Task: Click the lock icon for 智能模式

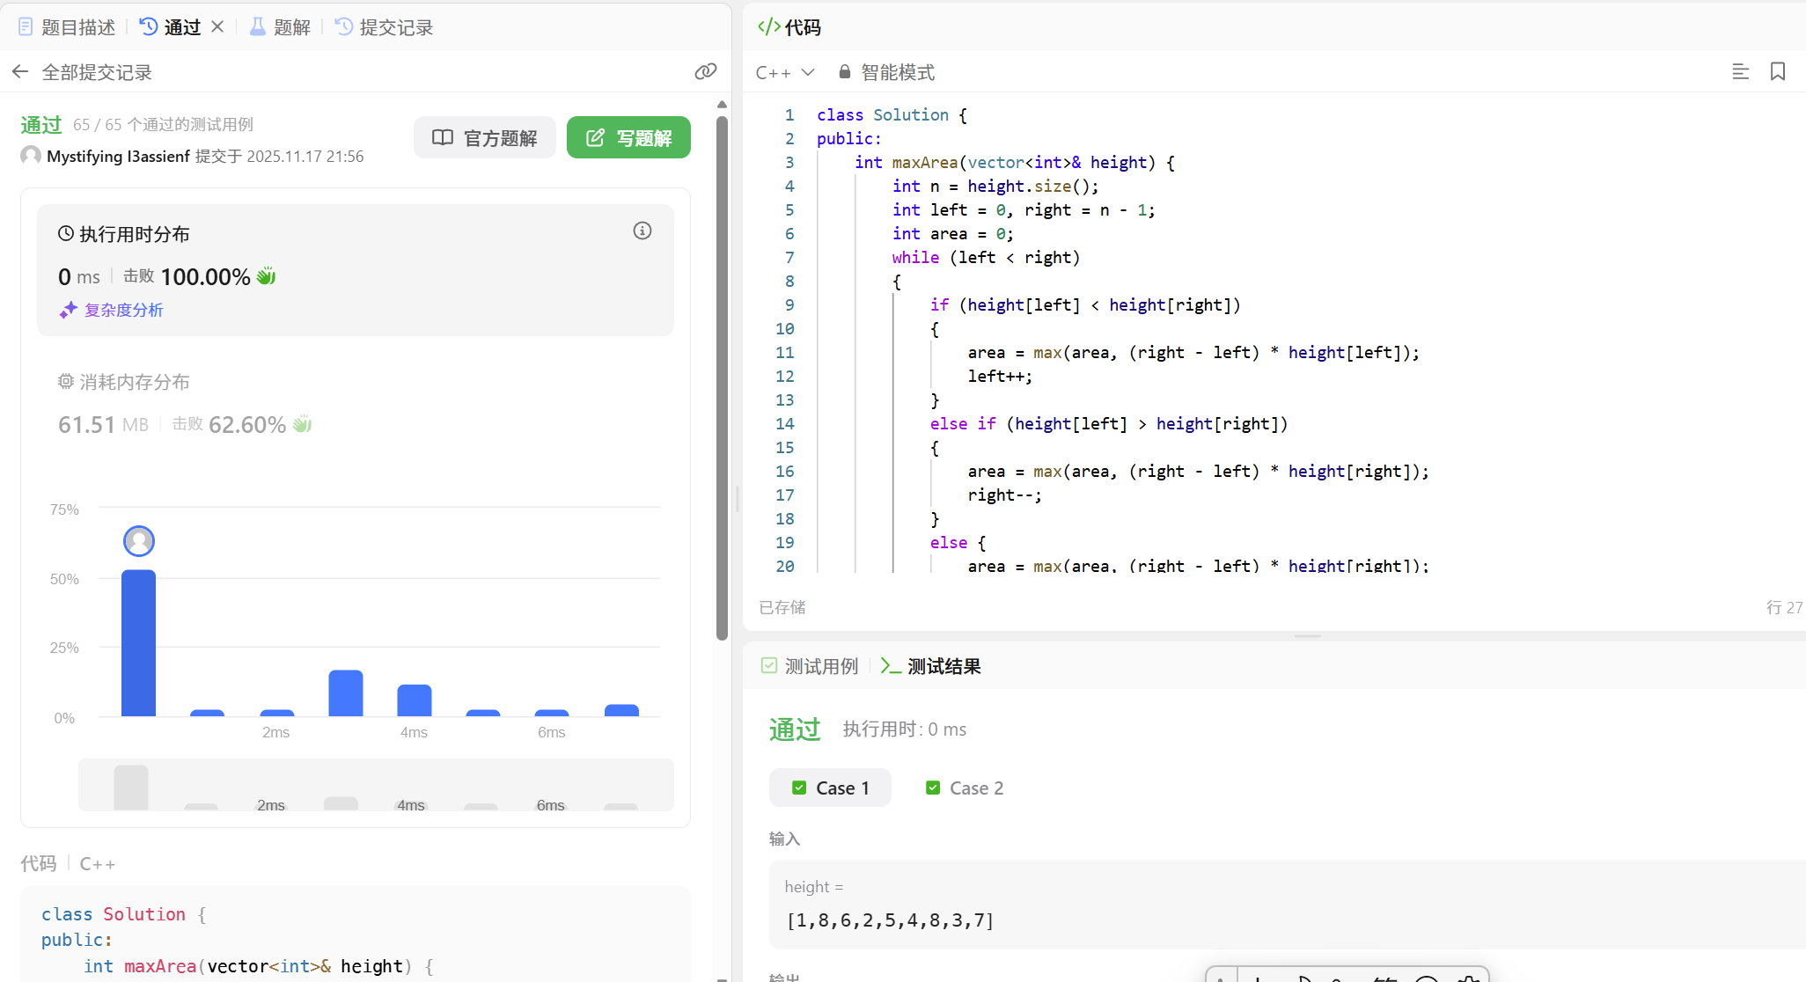Action: 844,72
